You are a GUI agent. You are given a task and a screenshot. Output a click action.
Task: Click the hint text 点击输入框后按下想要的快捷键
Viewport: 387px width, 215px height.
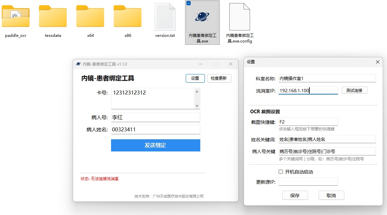307,129
